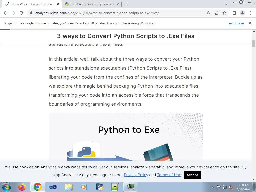The image size is (256, 192).
Task: Show hidden system tray icons
Action: pyautogui.click(x=212, y=187)
